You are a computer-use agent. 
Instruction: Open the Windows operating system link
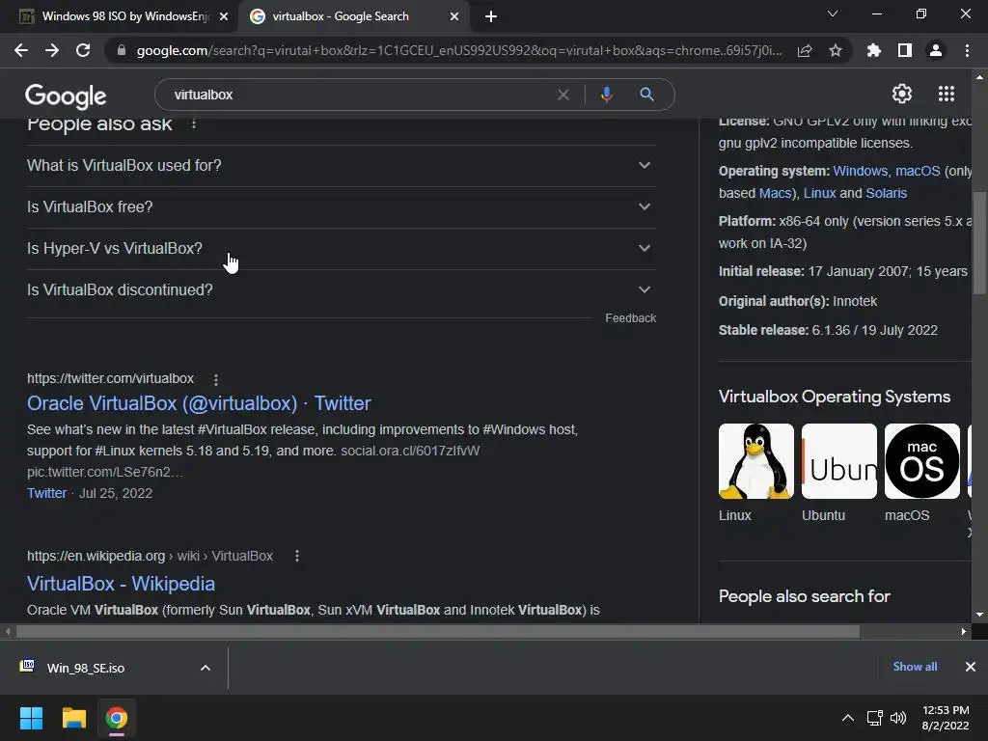coord(860,171)
